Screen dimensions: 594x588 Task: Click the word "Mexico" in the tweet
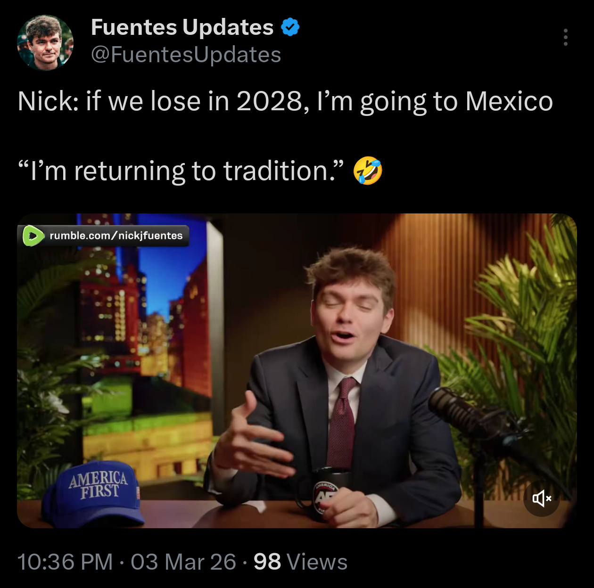[509, 101]
